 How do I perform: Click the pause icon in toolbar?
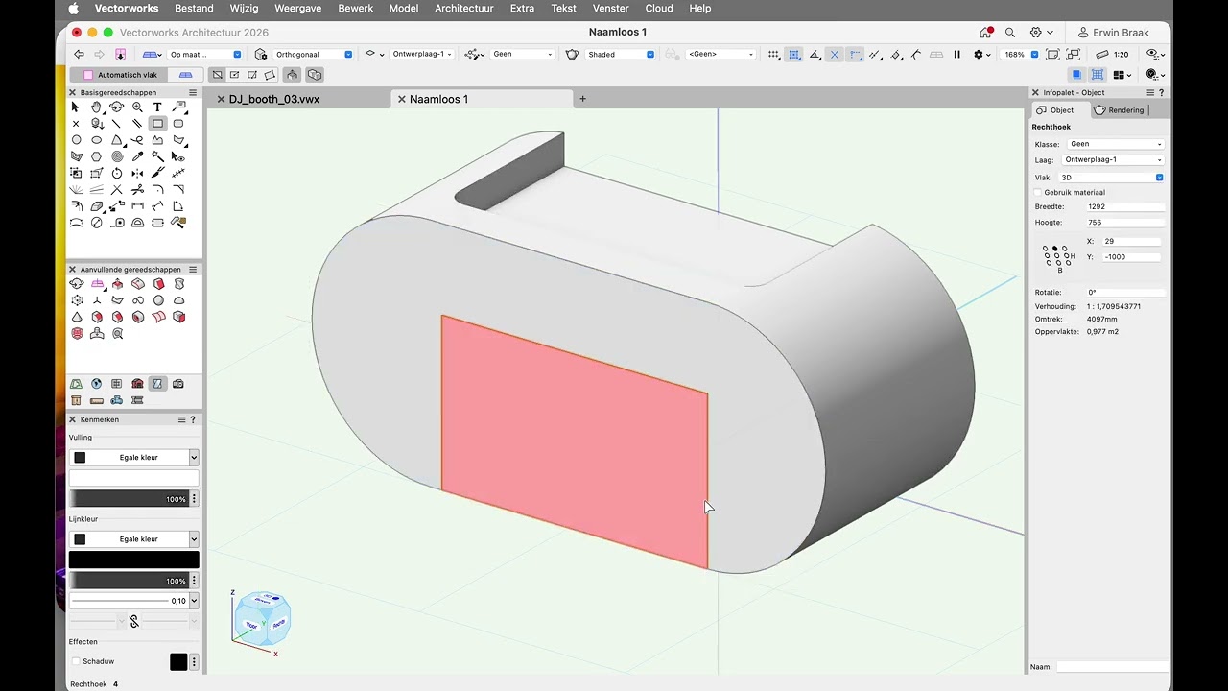(956, 55)
